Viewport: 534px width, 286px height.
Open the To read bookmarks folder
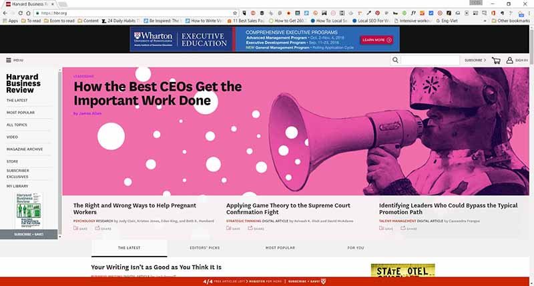[31, 21]
